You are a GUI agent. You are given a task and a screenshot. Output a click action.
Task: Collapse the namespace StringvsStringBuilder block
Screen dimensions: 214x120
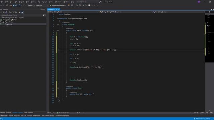click(x=58, y=19)
